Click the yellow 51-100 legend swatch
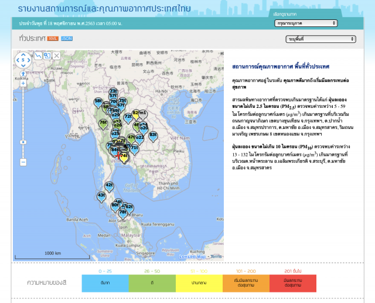This screenshot has height=303, width=375. tap(199, 283)
